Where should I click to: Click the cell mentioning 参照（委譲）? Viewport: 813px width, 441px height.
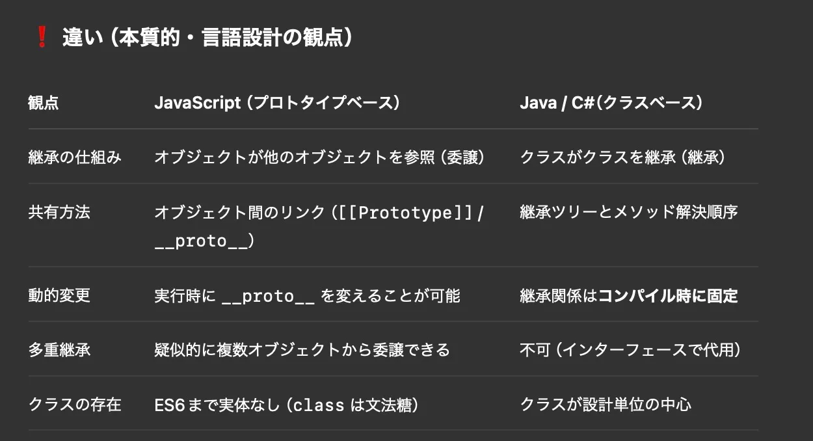coord(319,157)
